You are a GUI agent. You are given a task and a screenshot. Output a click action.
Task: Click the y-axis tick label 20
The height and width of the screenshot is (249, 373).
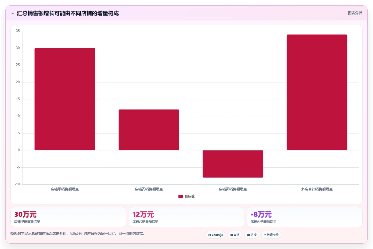18,82
